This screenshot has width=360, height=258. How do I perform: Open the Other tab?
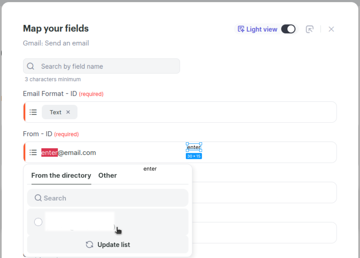click(108, 175)
